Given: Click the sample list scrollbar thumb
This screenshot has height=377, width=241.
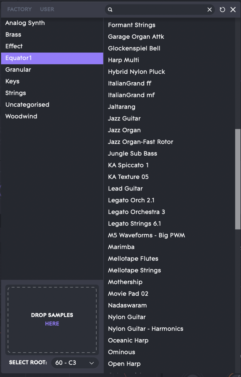Looking at the screenshot, I should pyautogui.click(x=238, y=179).
